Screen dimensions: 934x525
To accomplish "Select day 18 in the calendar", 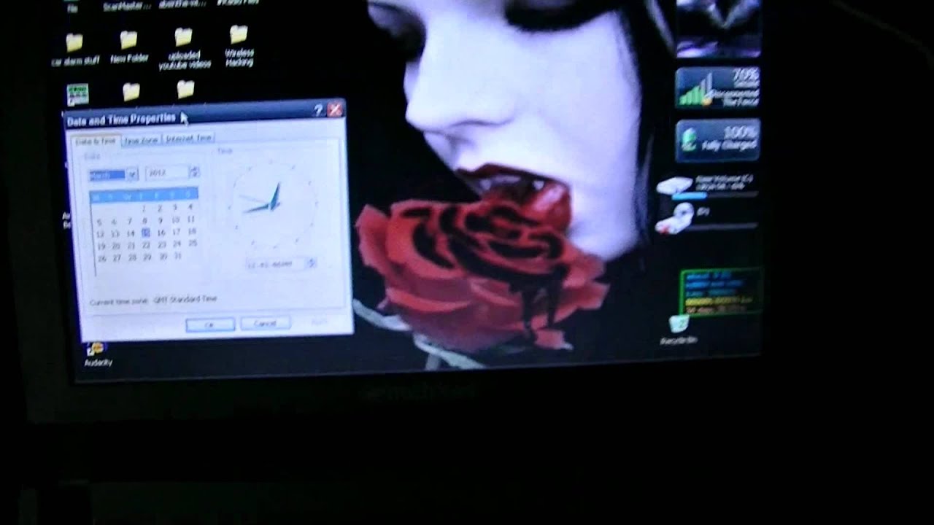I will tap(192, 231).
